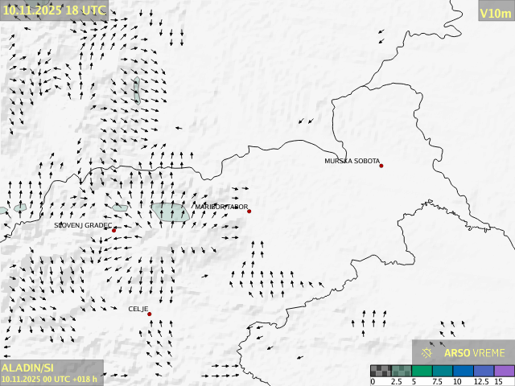Click the CELJE city label

coord(138,309)
